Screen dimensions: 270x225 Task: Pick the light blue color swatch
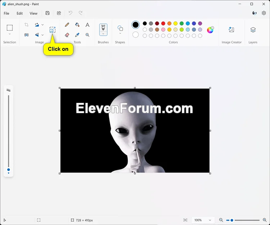(x=188, y=30)
